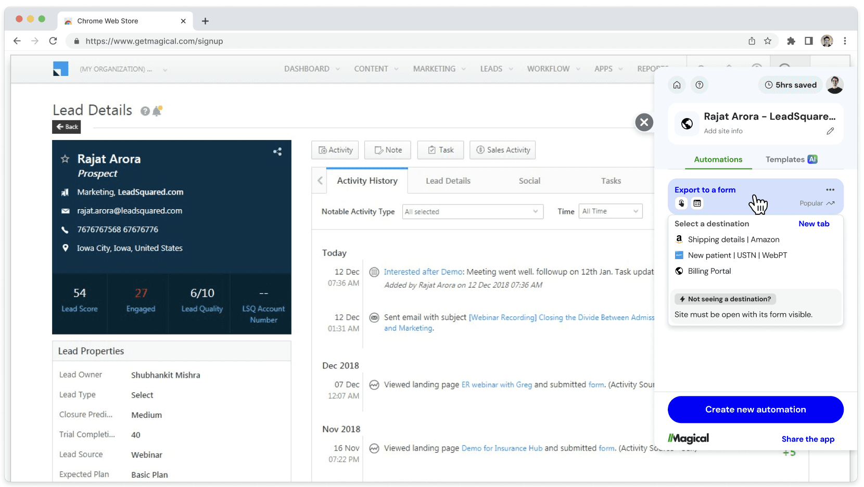Click the browser extensions puzzle icon
The width and height of the screenshot is (864, 487).
coord(791,41)
